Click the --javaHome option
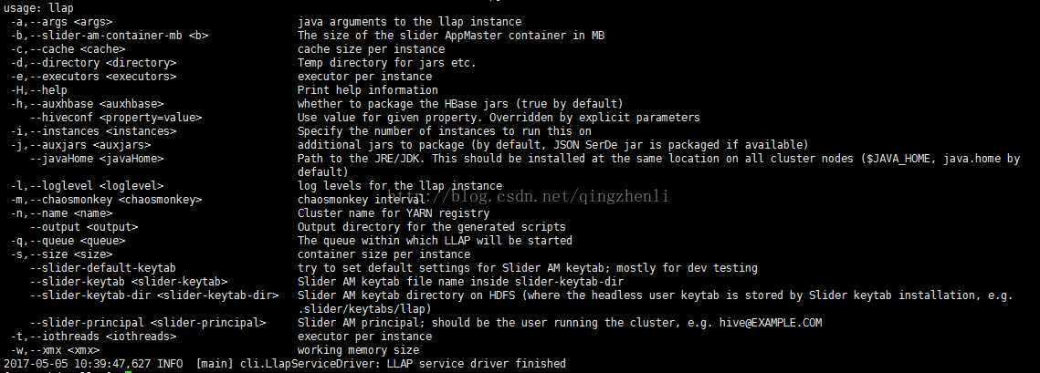Image resolution: width=1040 pixels, height=373 pixels. pos(96,159)
